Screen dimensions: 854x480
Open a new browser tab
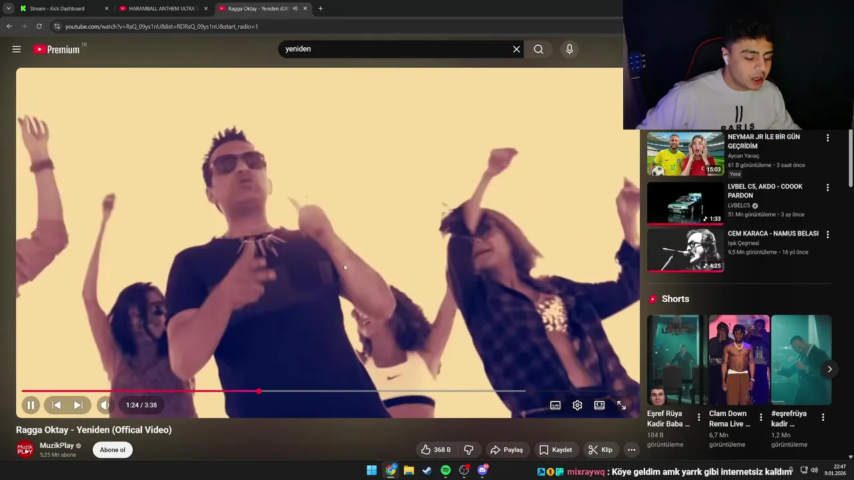click(320, 9)
